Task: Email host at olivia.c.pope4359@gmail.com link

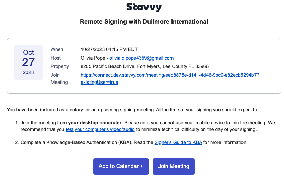Action: (141, 58)
